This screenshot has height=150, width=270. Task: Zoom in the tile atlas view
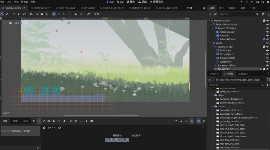59,127
